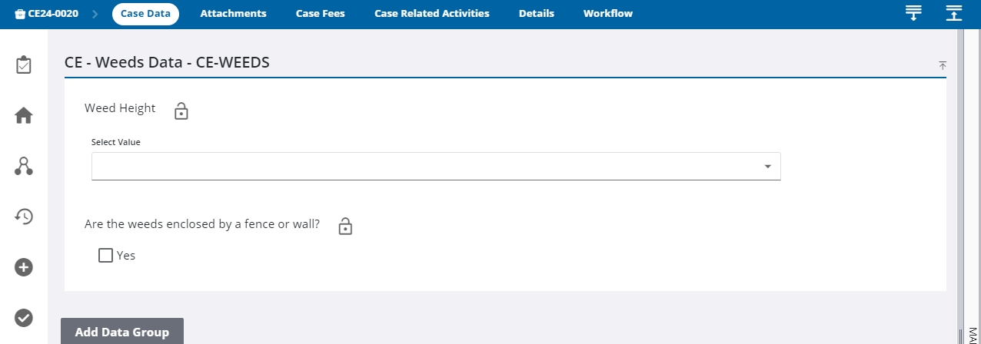981x344 pixels.
Task: Click the Add Data Group button
Action: 121,332
